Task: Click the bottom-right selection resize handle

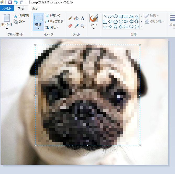Action: click(140, 145)
